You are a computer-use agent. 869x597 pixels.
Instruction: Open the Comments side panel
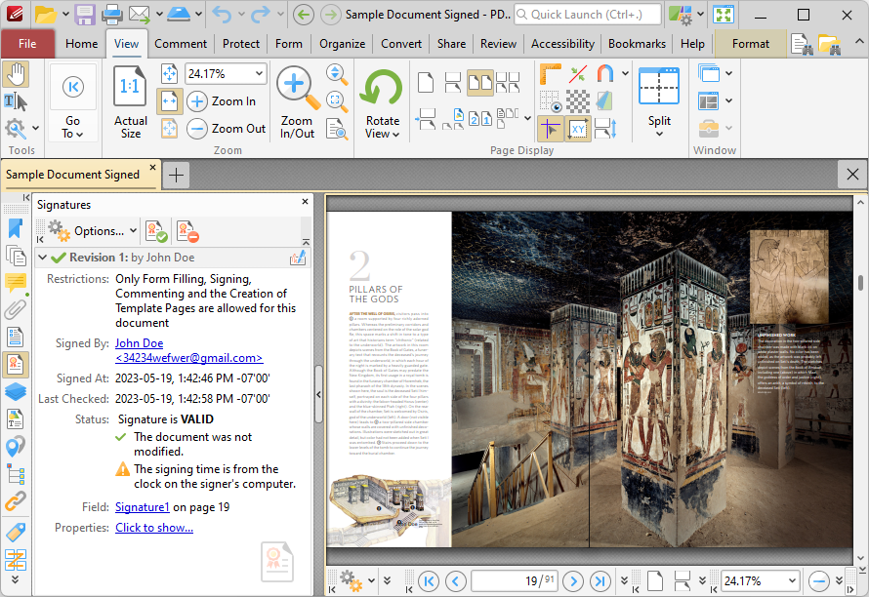16,283
